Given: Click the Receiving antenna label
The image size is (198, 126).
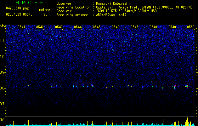Looking at the screenshot, I should click(72, 15).
